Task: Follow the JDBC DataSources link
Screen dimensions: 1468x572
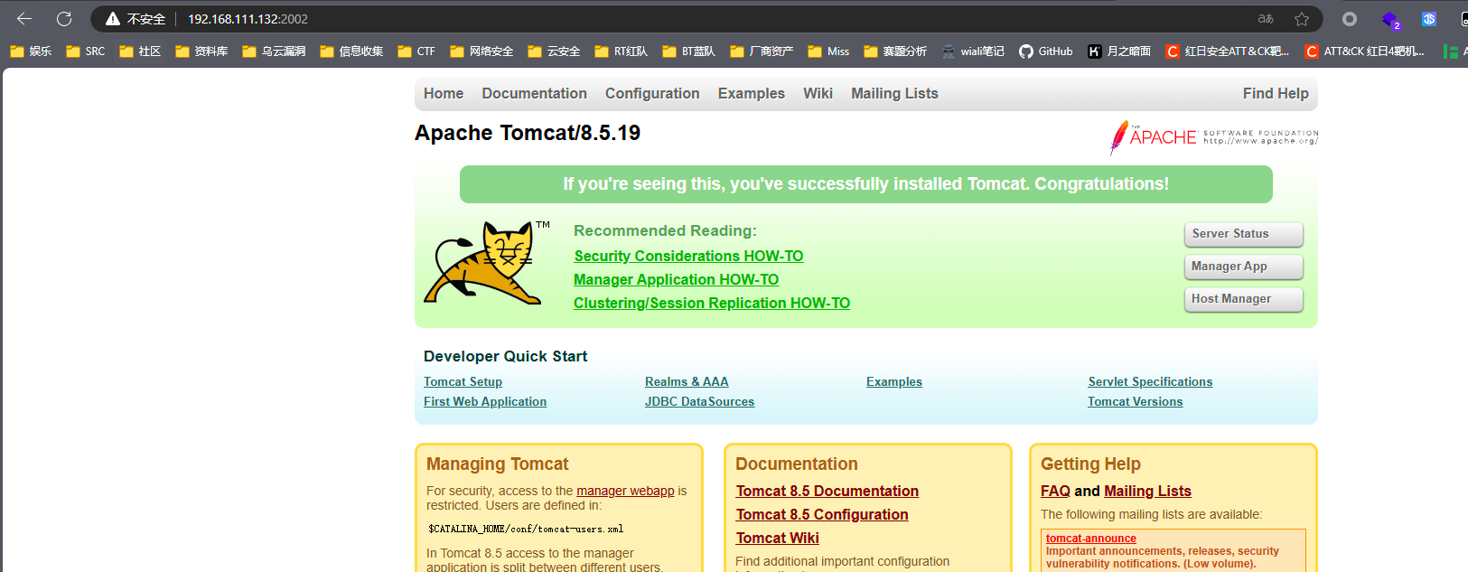Action: pyautogui.click(x=699, y=402)
